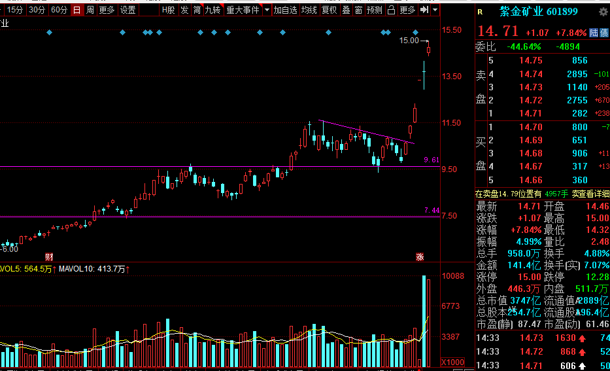Select the 日 daily chart tab
The image size is (610, 371).
(77, 10)
